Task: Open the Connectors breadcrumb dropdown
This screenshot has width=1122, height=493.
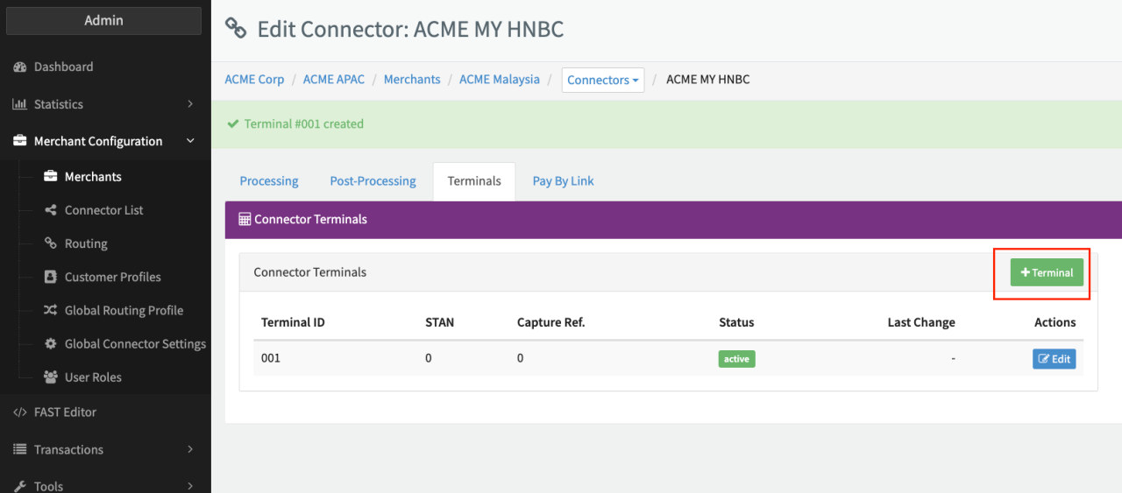Action: (x=603, y=80)
